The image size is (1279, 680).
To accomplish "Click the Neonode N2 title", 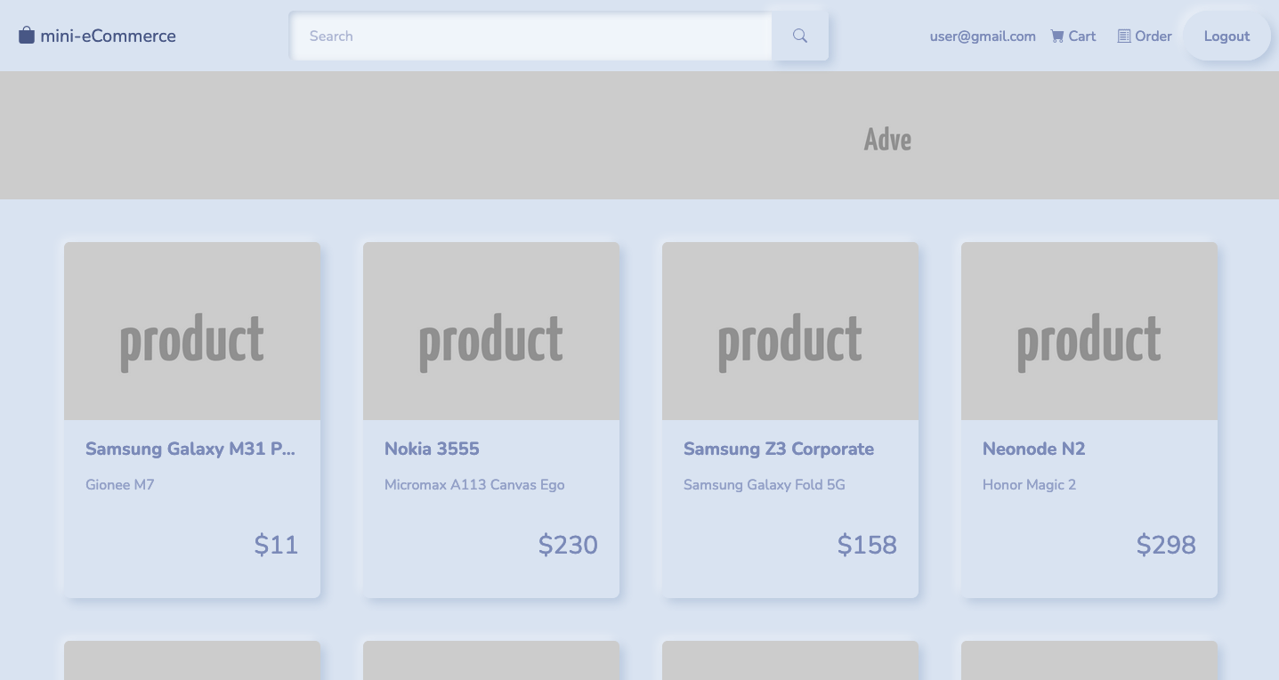I will click(1034, 449).
